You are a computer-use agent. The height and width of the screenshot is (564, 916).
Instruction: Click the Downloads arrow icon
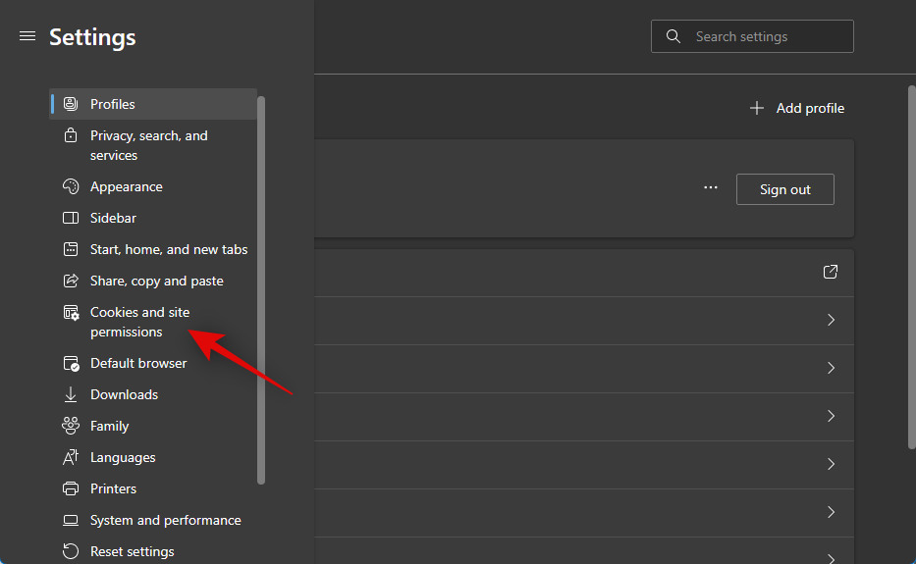coord(71,394)
